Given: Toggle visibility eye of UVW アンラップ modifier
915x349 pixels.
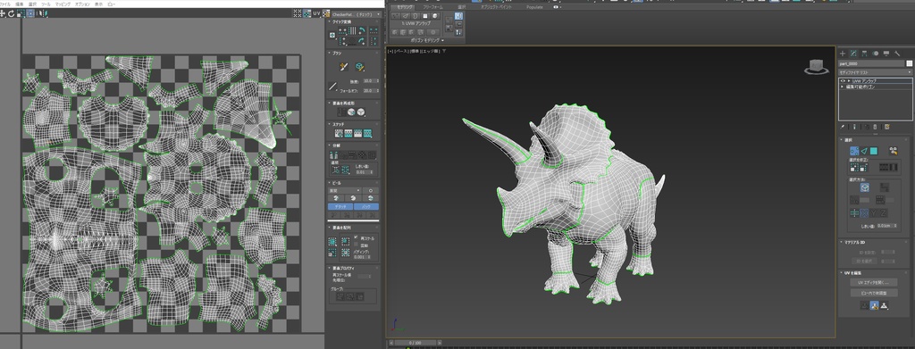Looking at the screenshot, I should coord(844,81).
